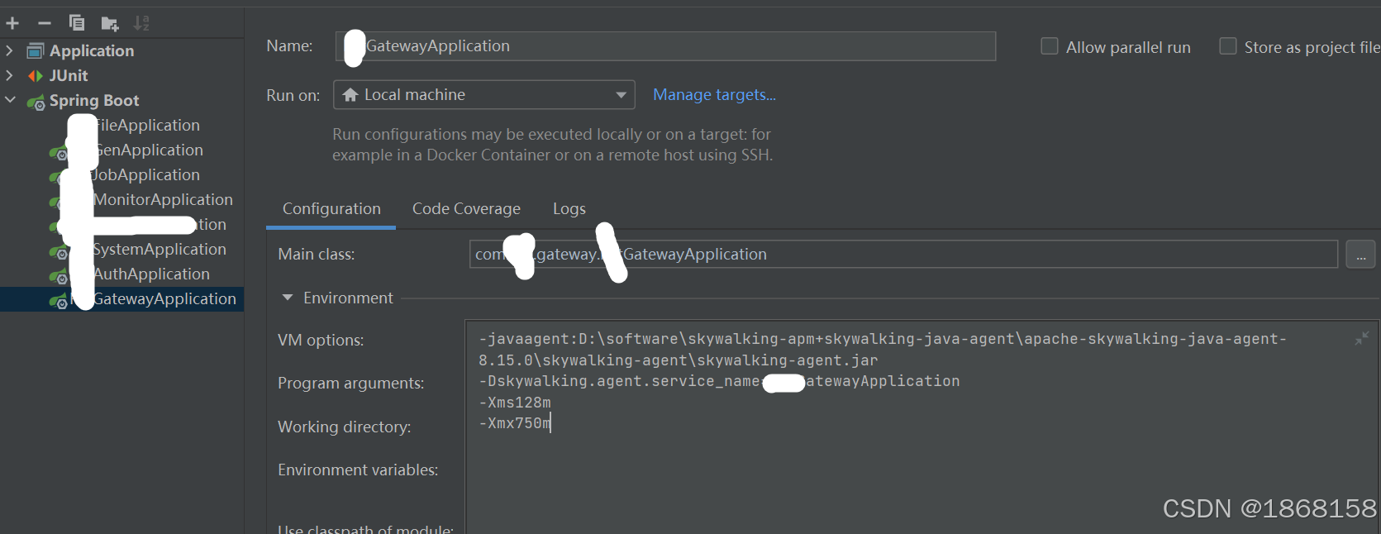Viewport: 1381px width, 534px height.
Task: Click the home icon in Run on dropdown
Action: 350,95
